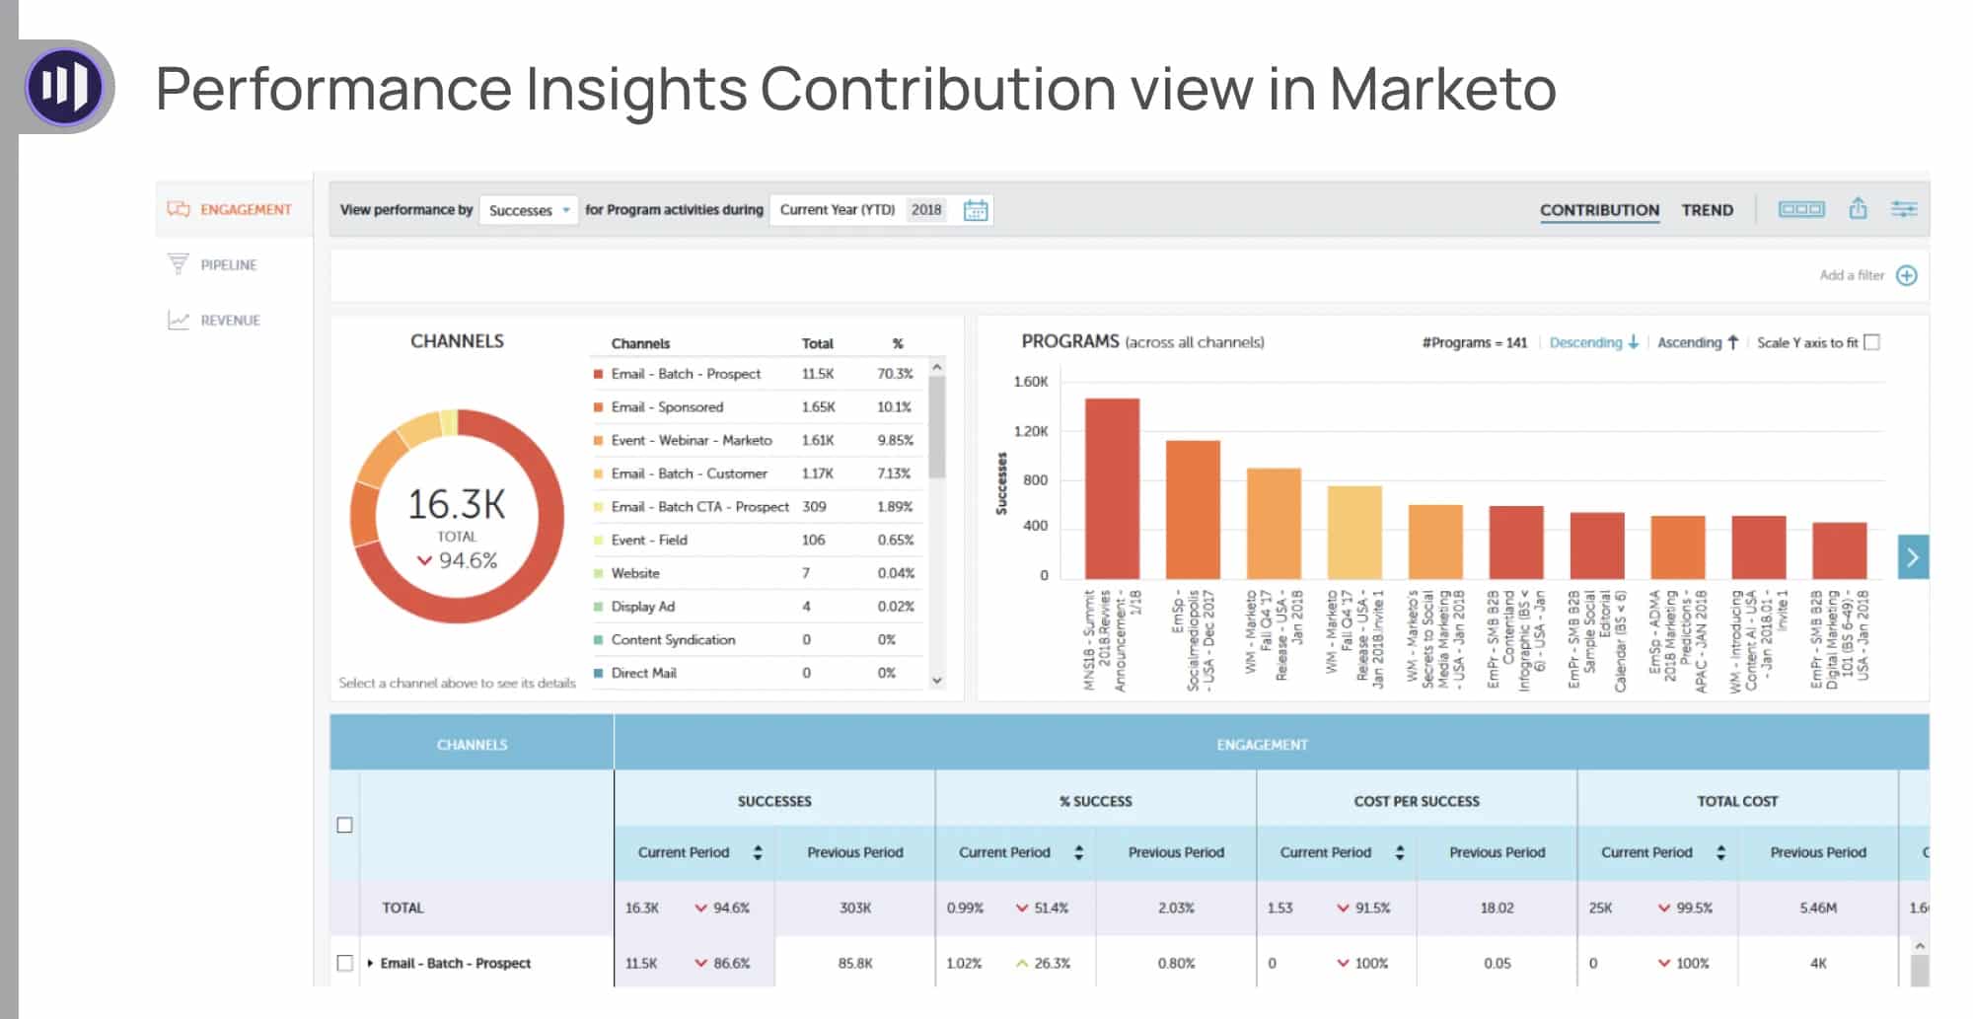Click the tile layout view icon
This screenshot has height=1019, width=1973.
(1801, 209)
